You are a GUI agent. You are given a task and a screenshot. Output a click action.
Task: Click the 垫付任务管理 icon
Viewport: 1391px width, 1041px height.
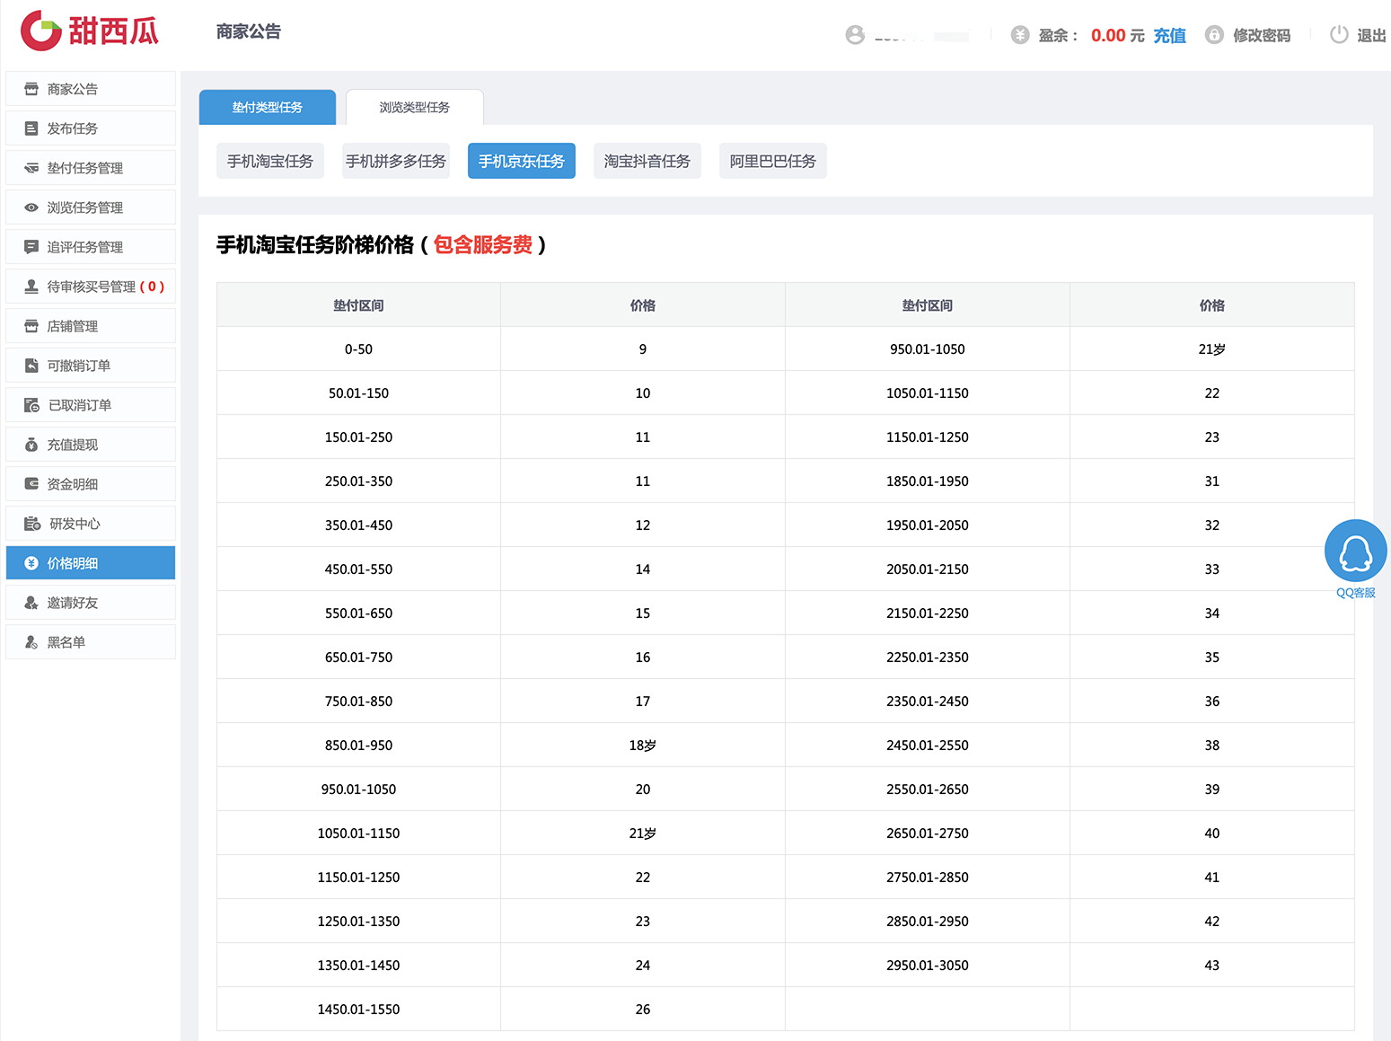click(x=31, y=168)
